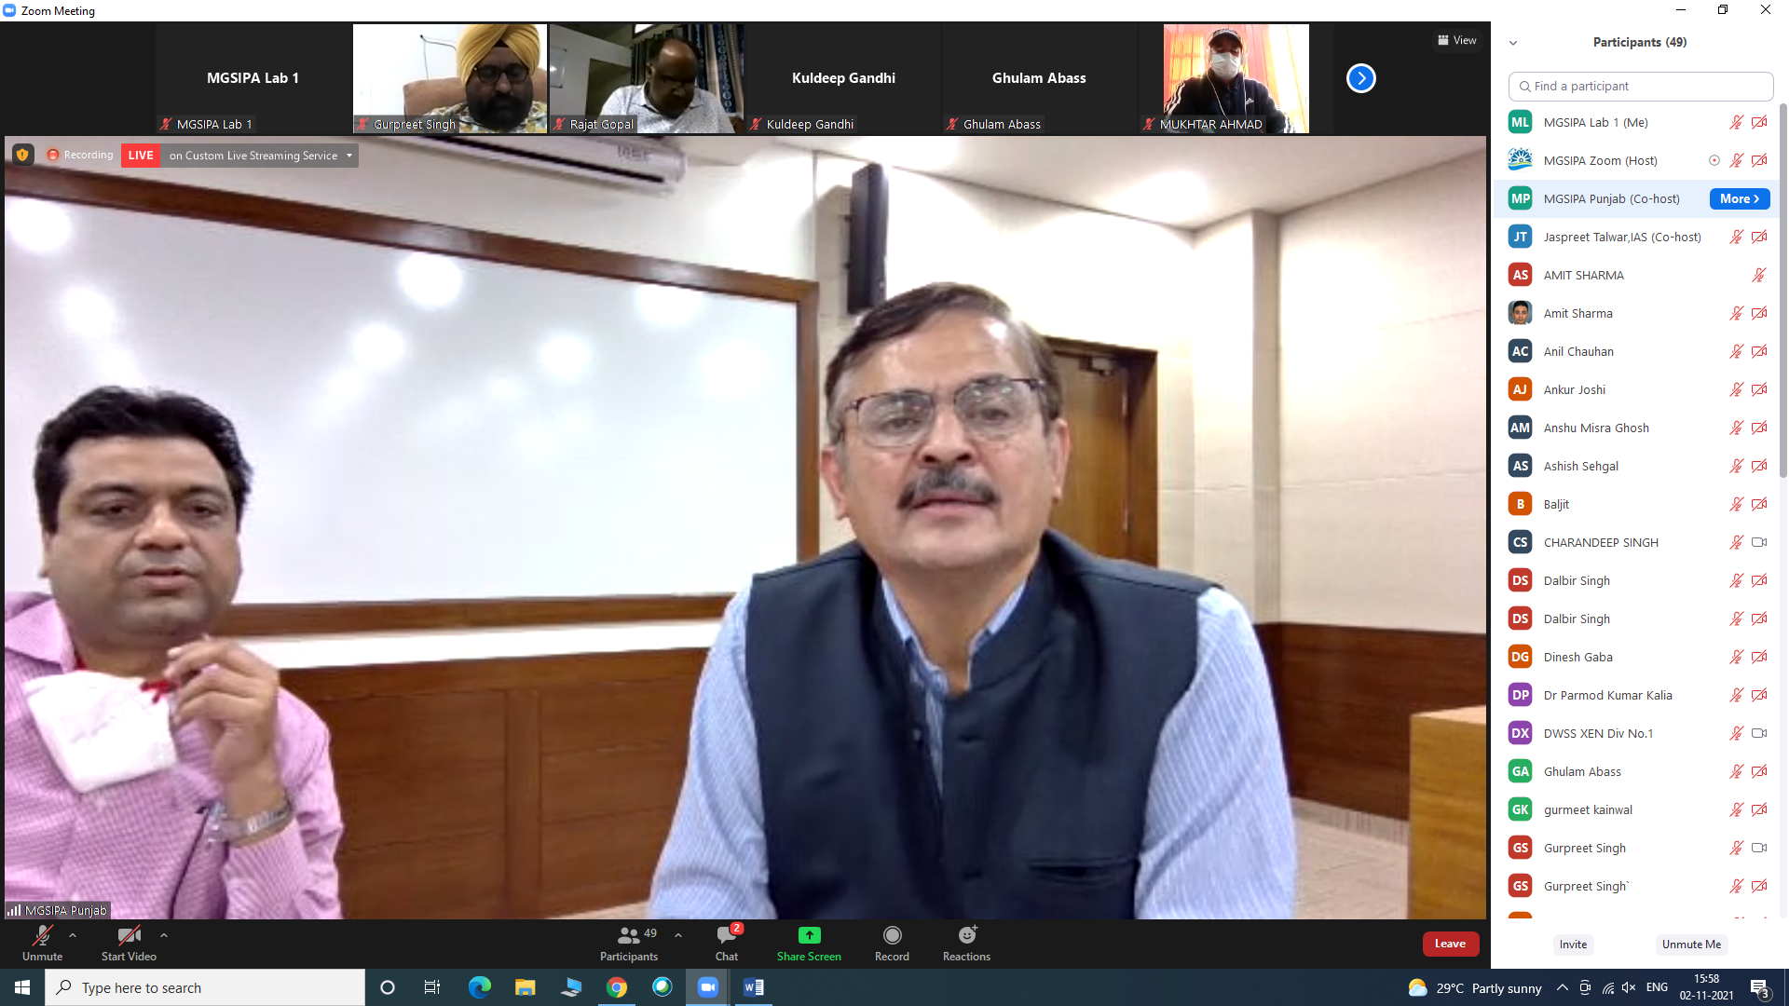Click the Leave meeting button
This screenshot has width=1789, height=1006.
tap(1450, 944)
